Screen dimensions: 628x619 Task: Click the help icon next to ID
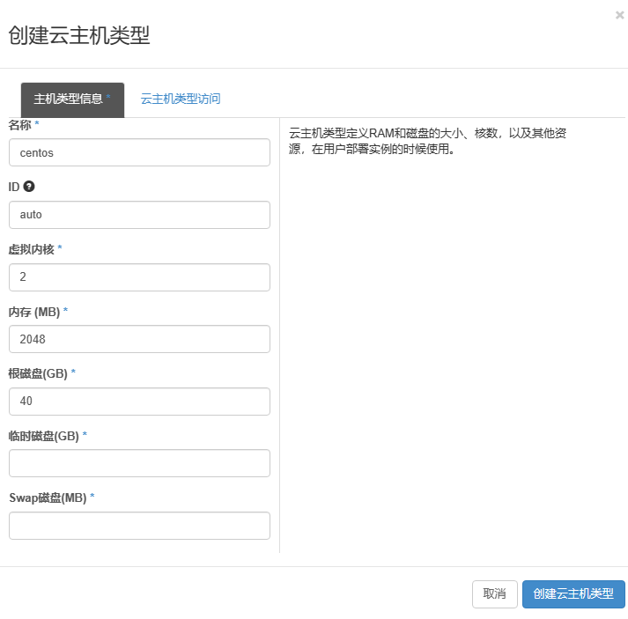pyautogui.click(x=29, y=187)
